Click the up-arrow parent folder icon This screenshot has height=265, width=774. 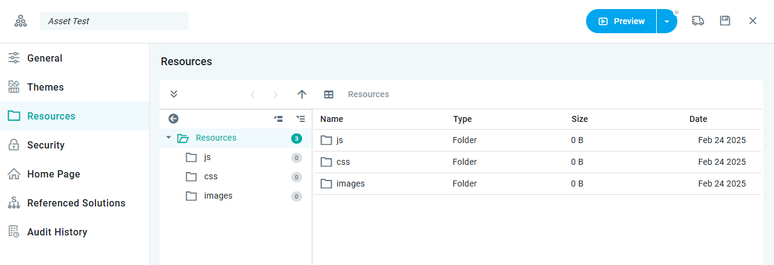click(302, 94)
